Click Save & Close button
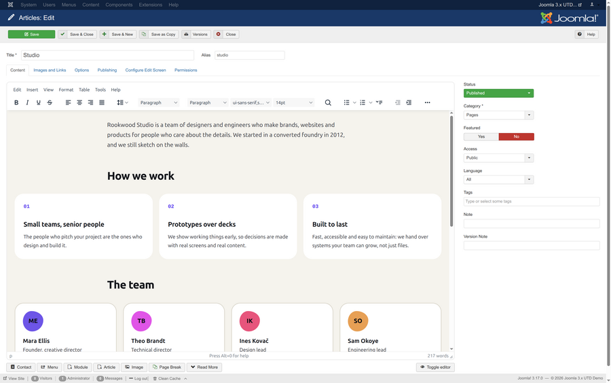 (77, 34)
